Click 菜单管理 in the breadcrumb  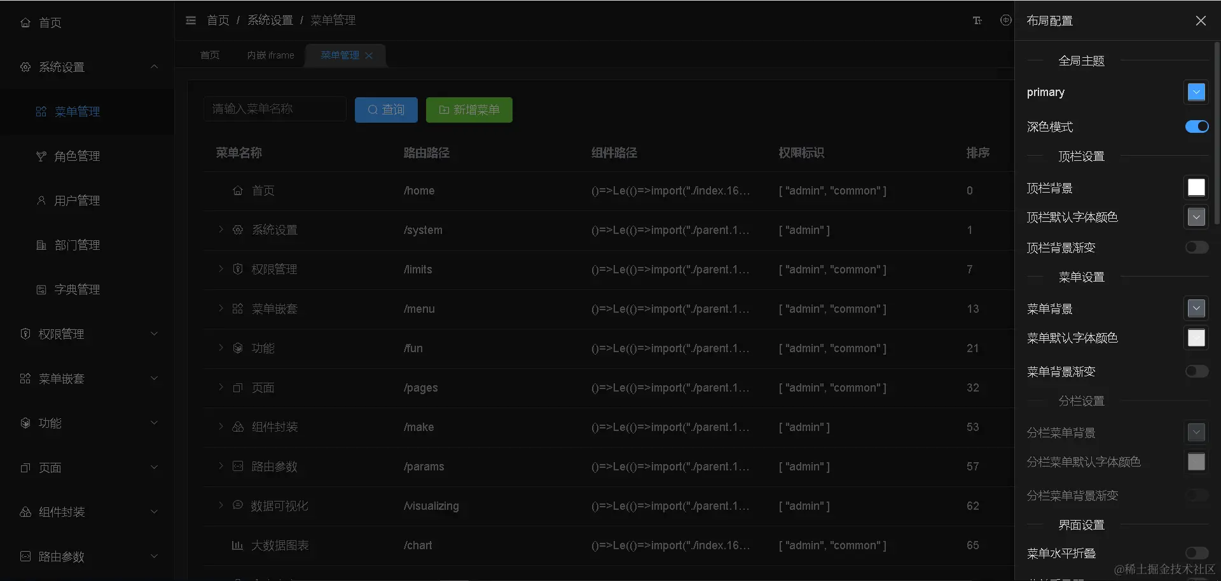(333, 20)
